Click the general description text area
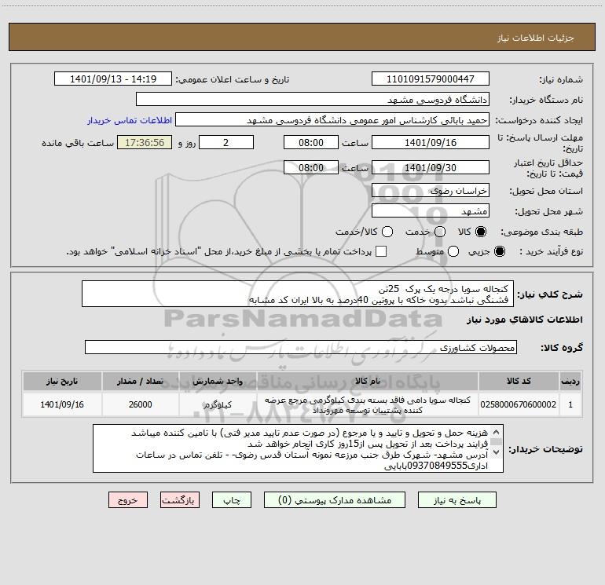The width and height of the screenshot is (605, 585). tap(298, 294)
